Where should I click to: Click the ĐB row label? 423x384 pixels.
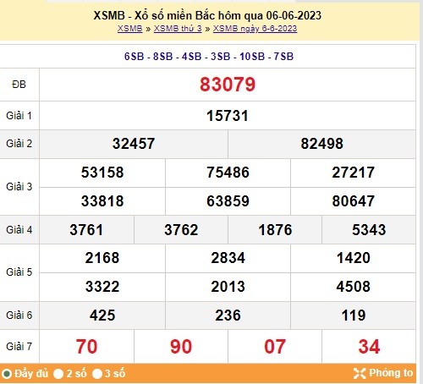(x=19, y=85)
